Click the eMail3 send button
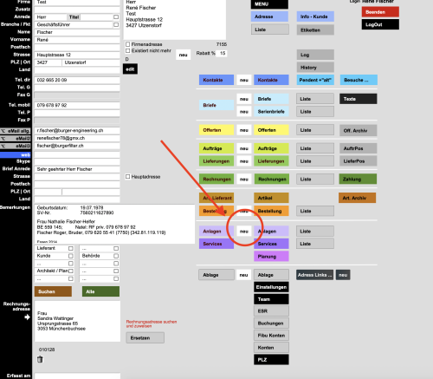The image size is (433, 379). 16,146
